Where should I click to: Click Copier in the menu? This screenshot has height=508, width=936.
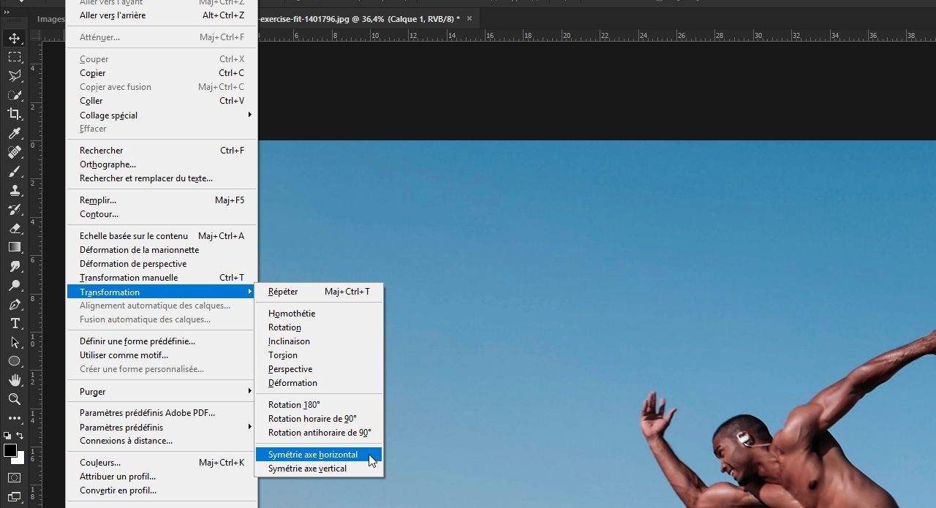coord(162,73)
